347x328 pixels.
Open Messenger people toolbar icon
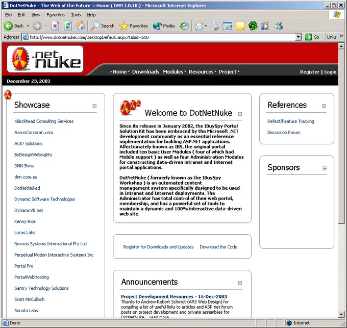279,26
